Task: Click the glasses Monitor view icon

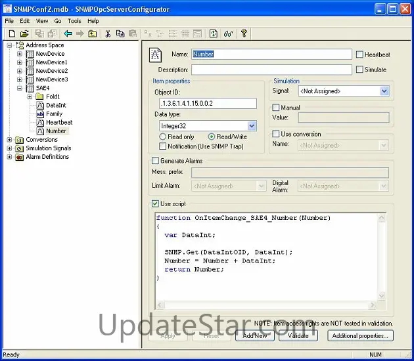Action: click(228, 33)
